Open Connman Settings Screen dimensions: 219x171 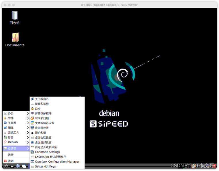coord(57,152)
